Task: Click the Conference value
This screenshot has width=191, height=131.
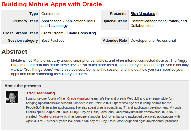Action: pyautogui.click(x=51, y=14)
